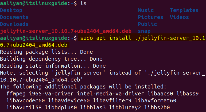The height and width of the screenshot is (112, 206).
Task: Click the Downloads directory listing
Action: click(14, 24)
